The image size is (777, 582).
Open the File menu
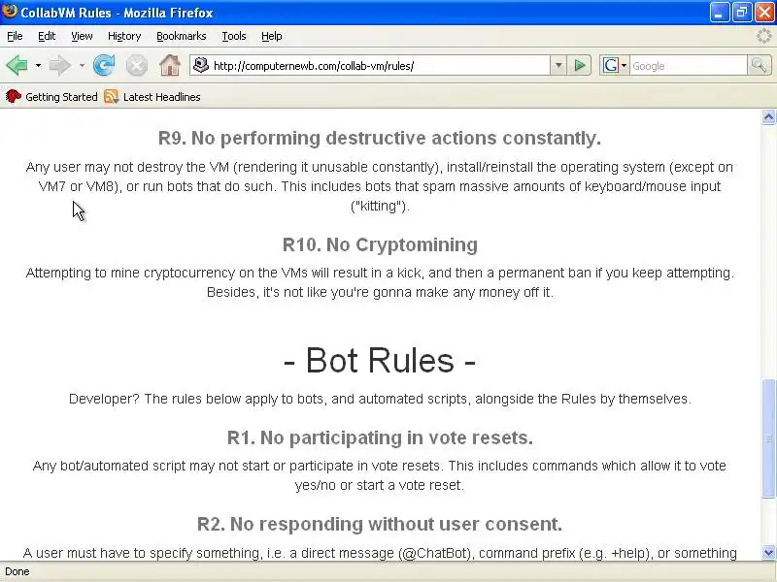pyautogui.click(x=15, y=36)
